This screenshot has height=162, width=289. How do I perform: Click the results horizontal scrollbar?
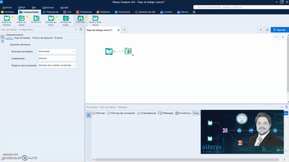point(186,160)
